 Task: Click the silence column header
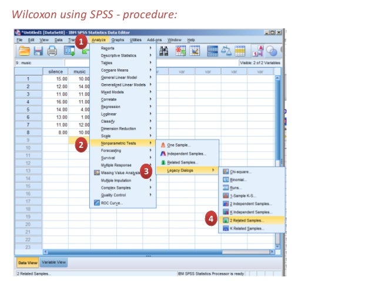point(55,72)
